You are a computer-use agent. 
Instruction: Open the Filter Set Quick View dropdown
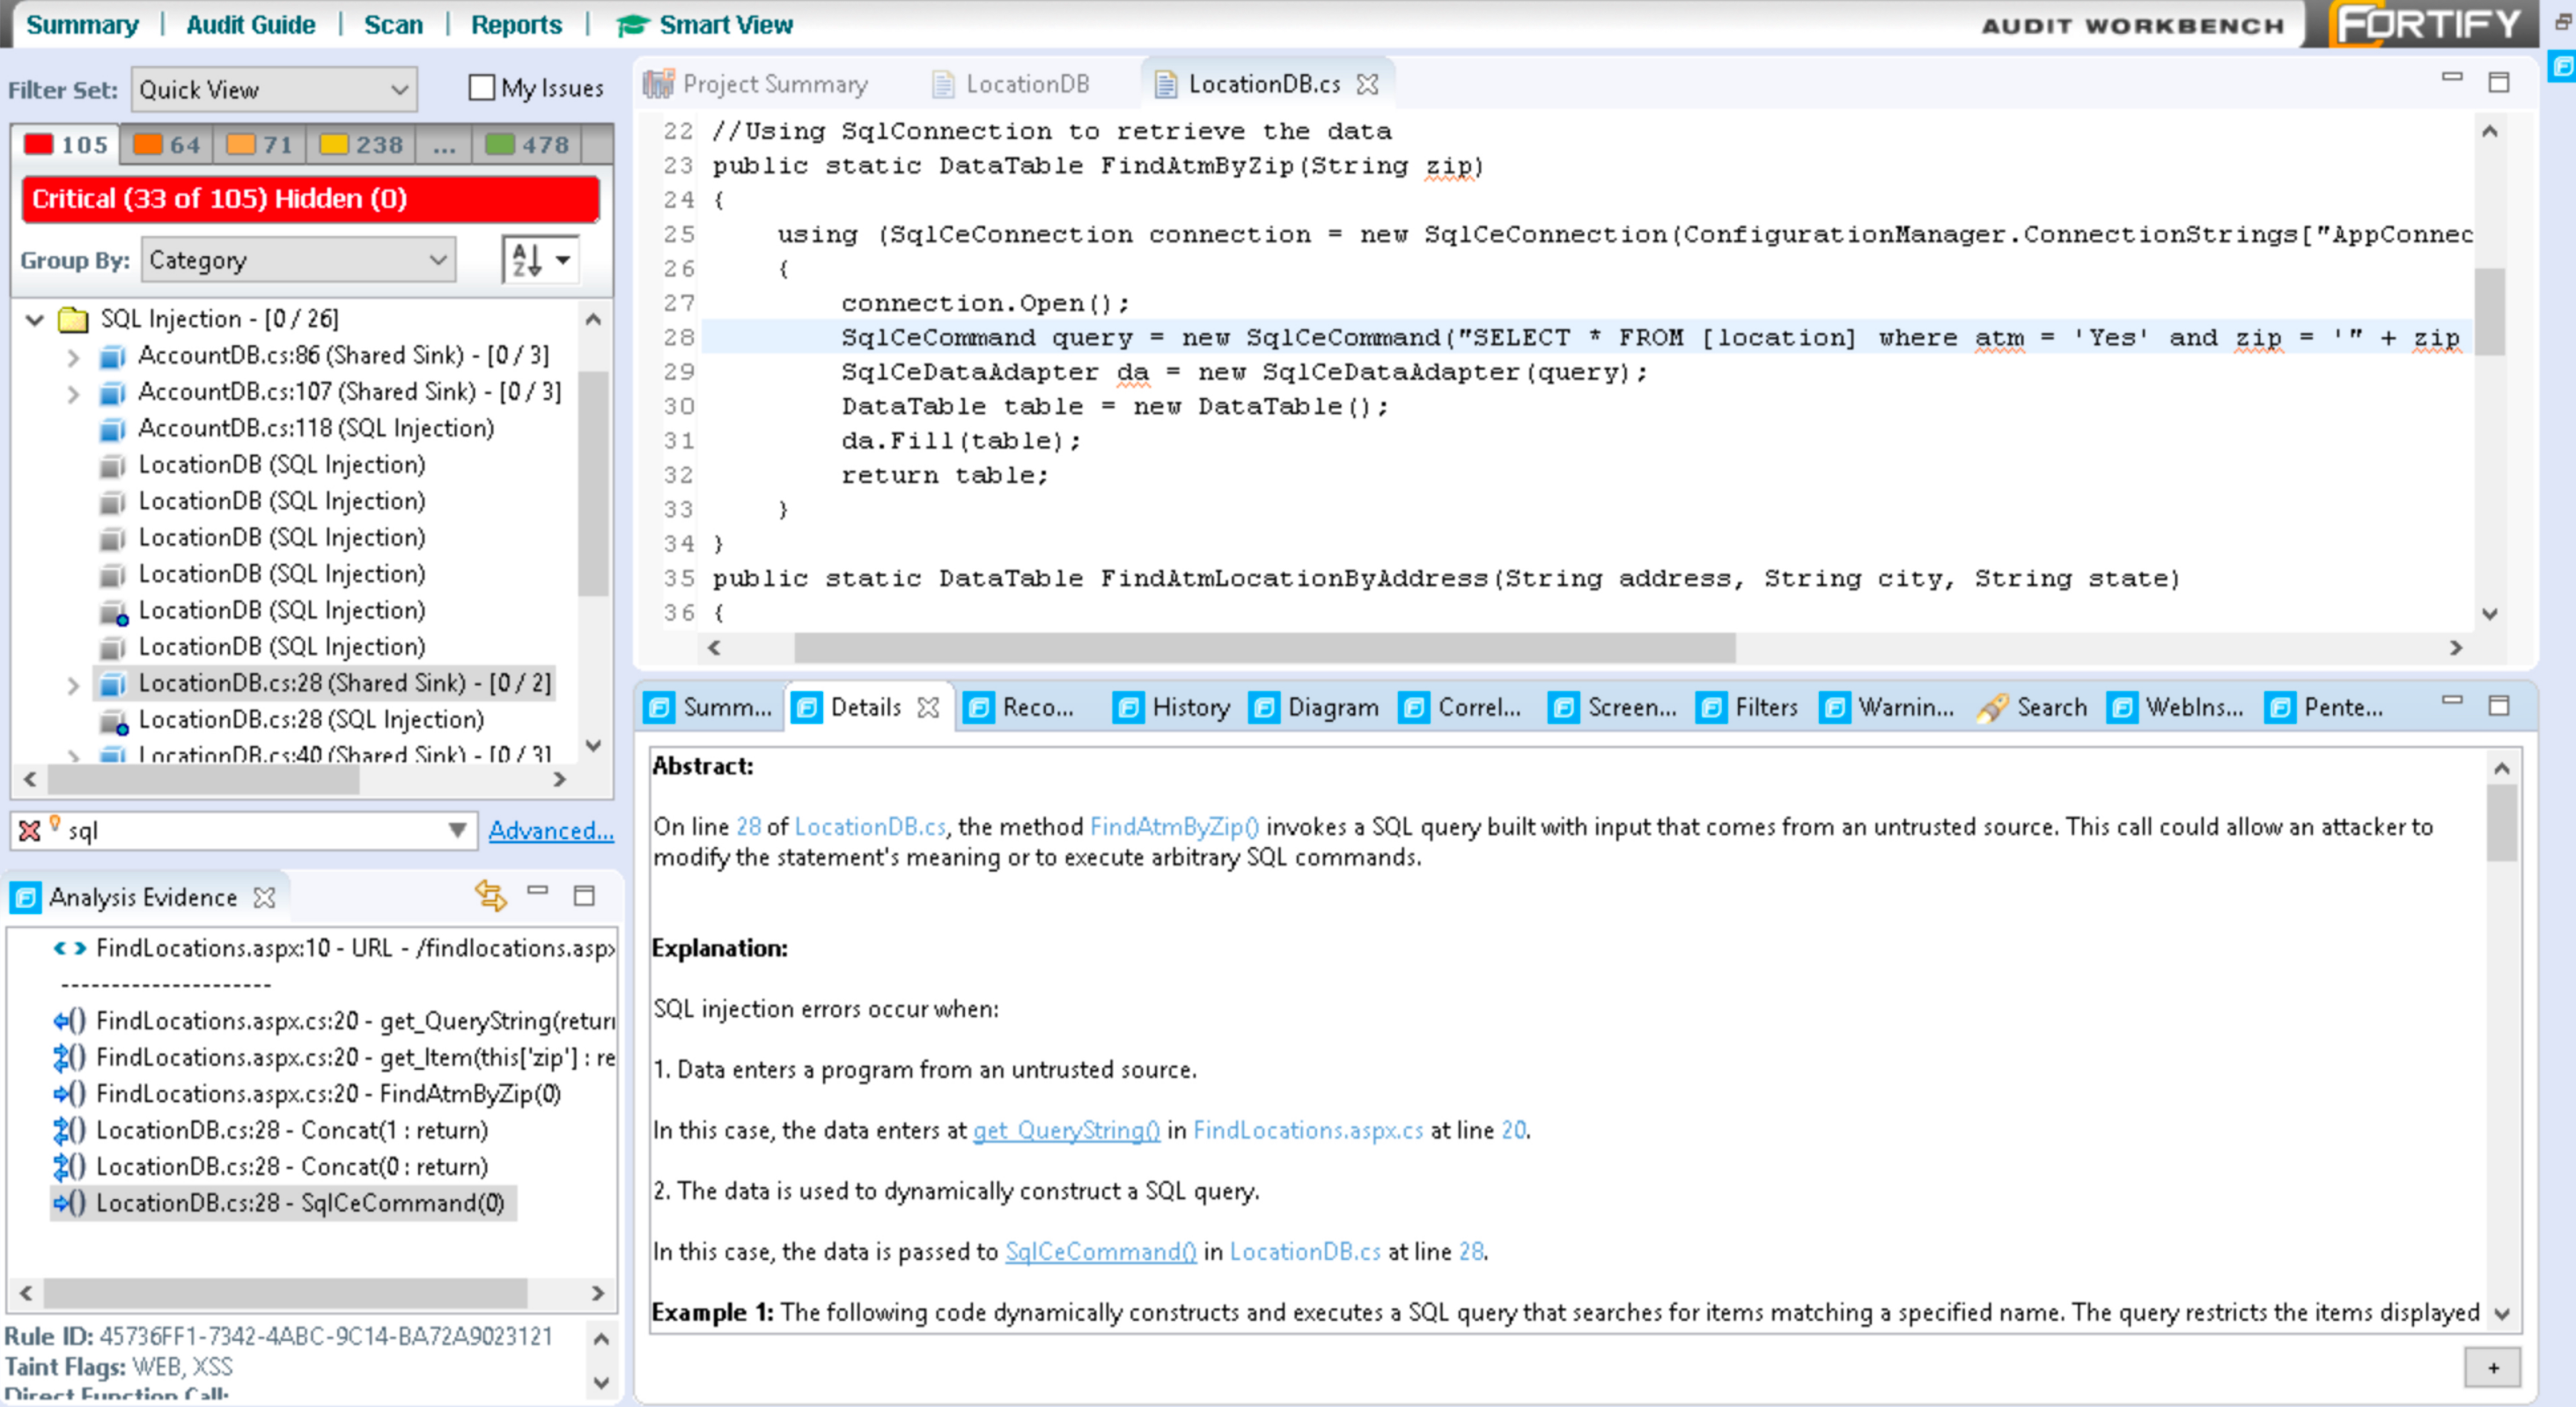click(x=274, y=90)
